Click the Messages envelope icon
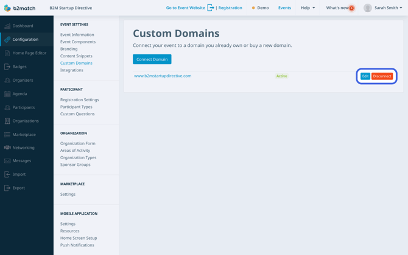408x255 pixels. coord(7,161)
